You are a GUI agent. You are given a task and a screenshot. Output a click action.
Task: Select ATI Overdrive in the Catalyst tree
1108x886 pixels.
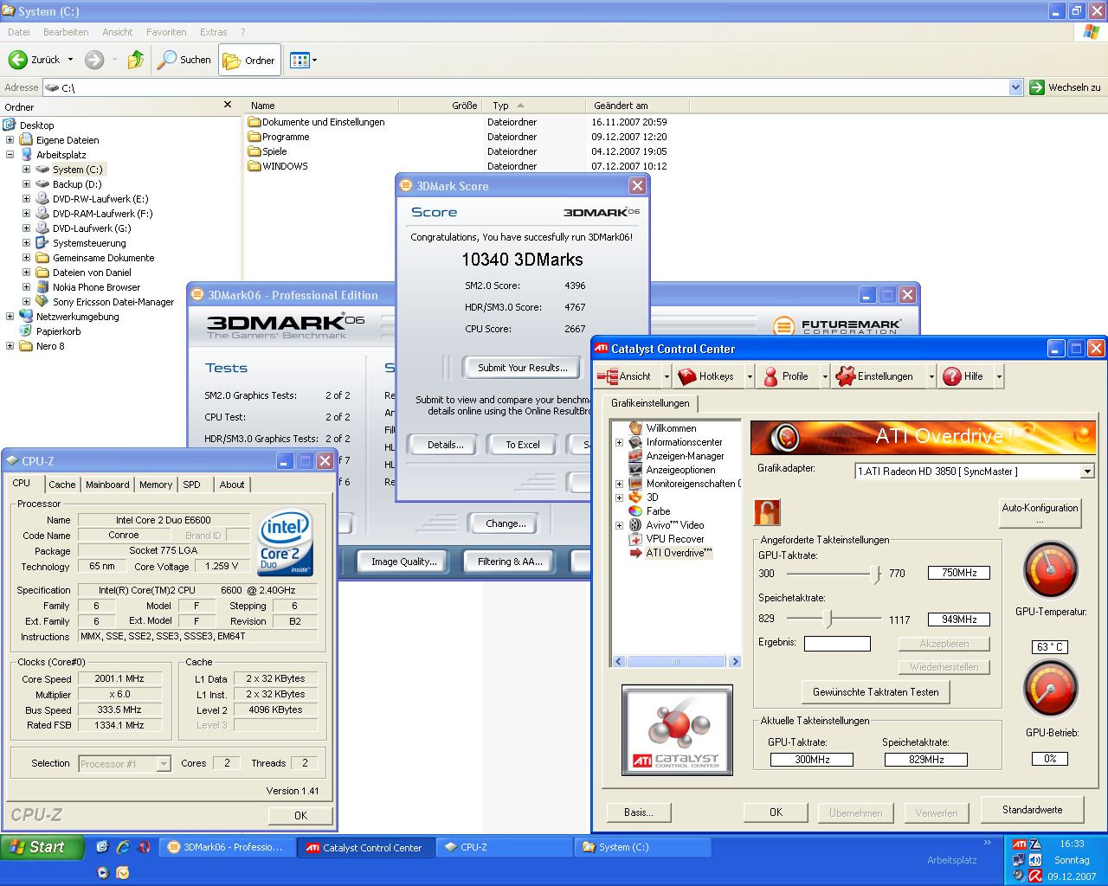coord(679,553)
